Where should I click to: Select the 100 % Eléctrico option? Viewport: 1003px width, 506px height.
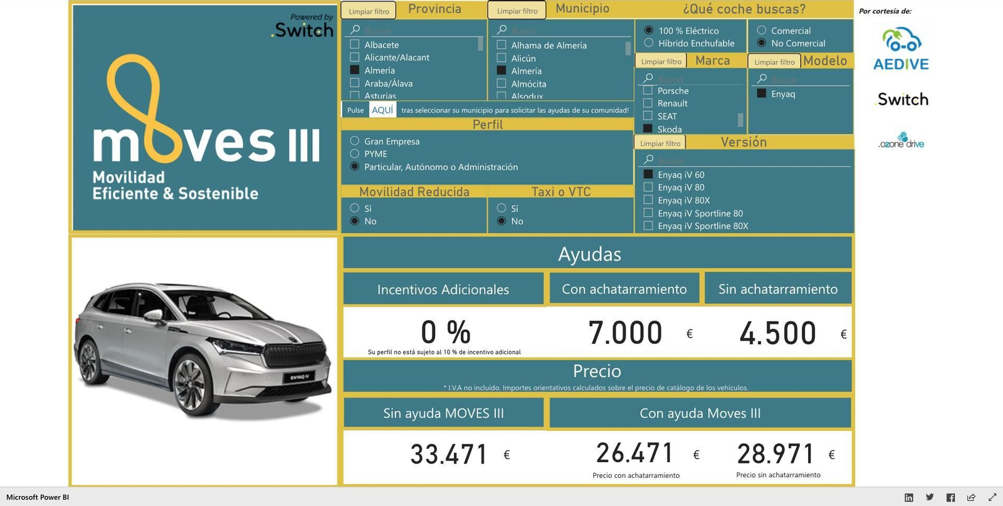click(x=649, y=30)
